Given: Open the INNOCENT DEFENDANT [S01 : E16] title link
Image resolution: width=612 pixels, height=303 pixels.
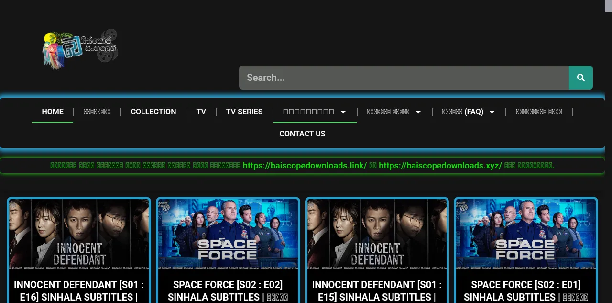Looking at the screenshot, I should [x=79, y=291].
